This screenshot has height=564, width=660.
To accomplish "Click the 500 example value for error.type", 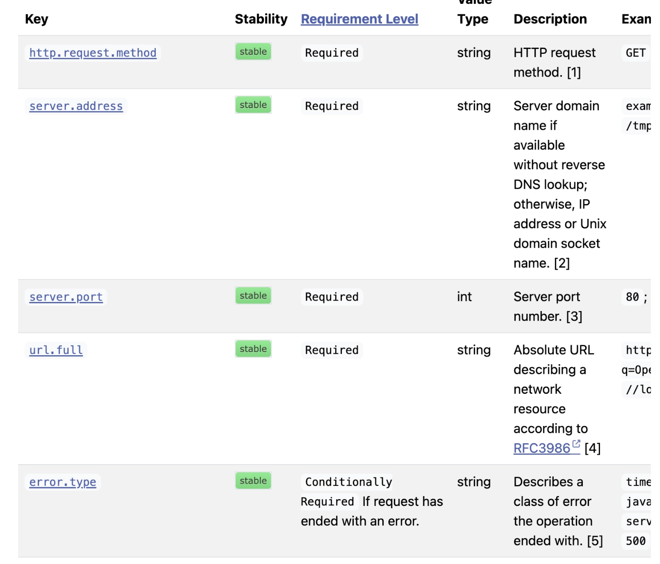I will pyautogui.click(x=636, y=541).
